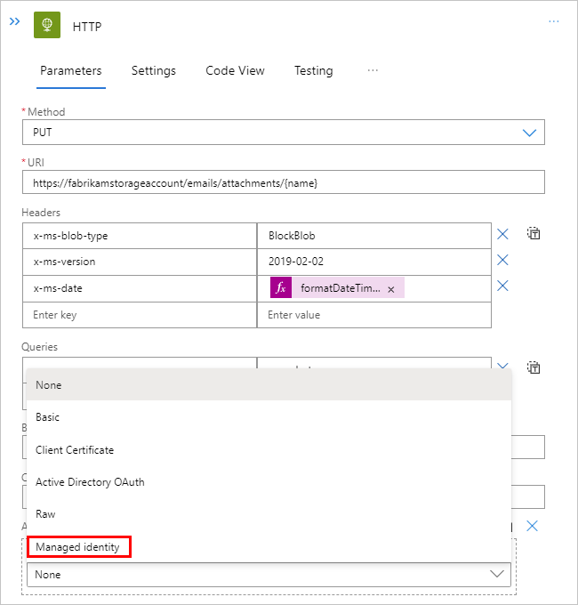Remove the formatDateTime expression token
The height and width of the screenshot is (605, 578).
point(391,289)
